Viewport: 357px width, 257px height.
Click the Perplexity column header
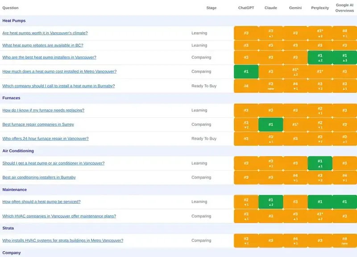tap(320, 8)
